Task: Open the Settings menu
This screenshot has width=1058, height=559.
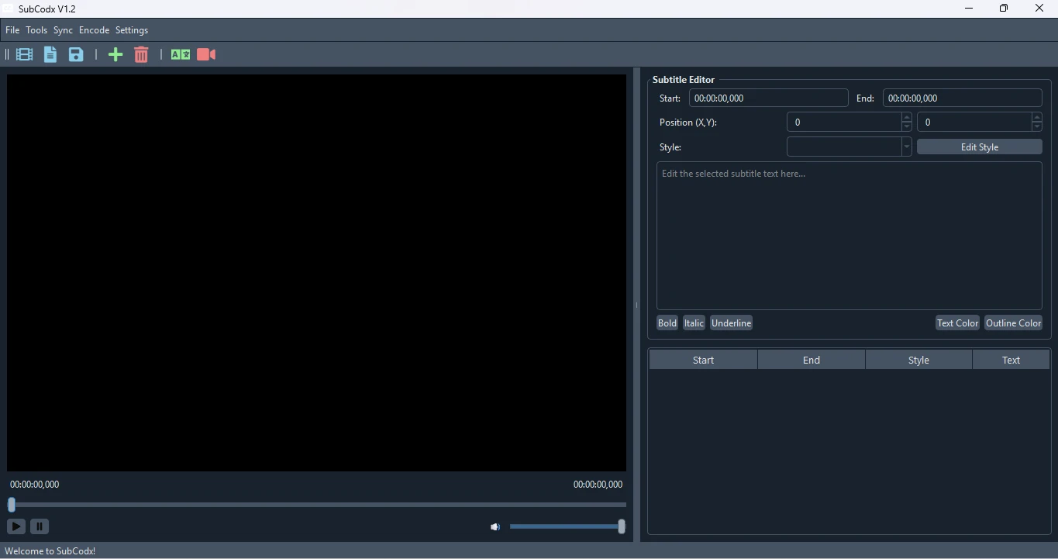Action: coord(132,30)
